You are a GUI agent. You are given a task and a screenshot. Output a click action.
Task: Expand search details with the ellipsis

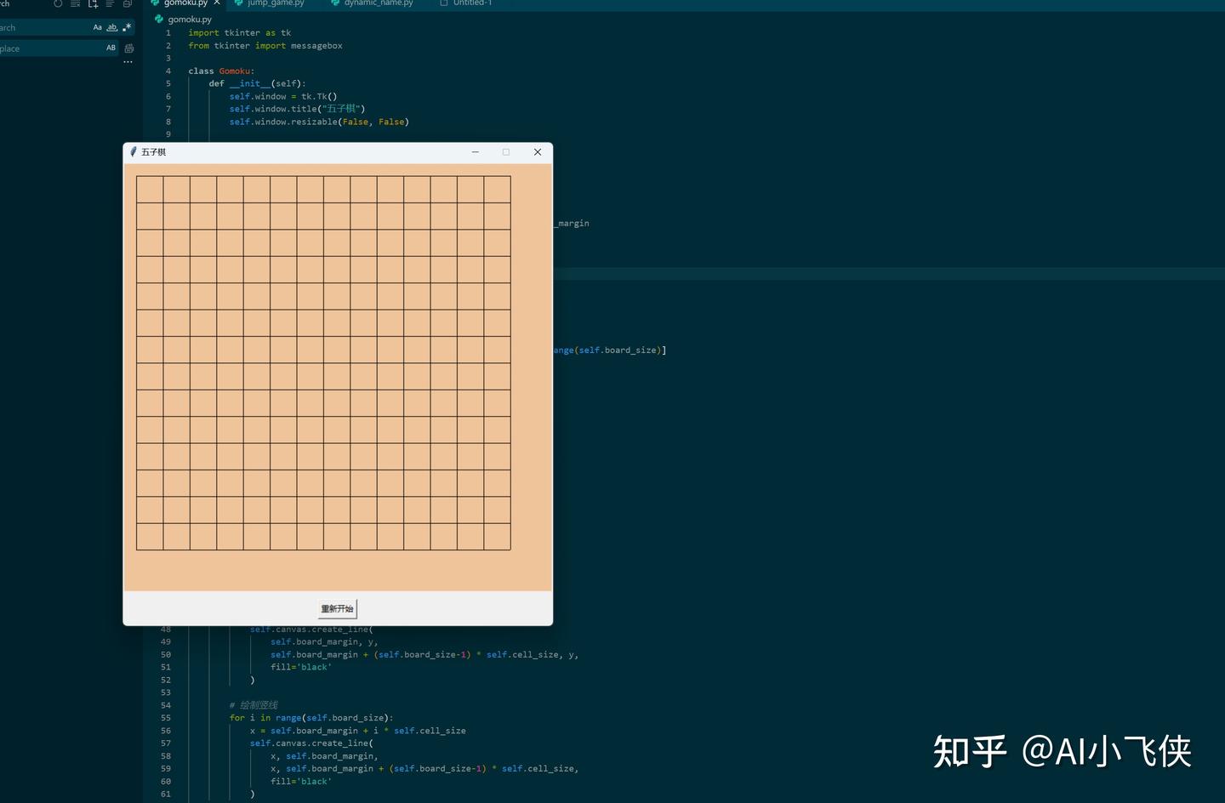(128, 62)
